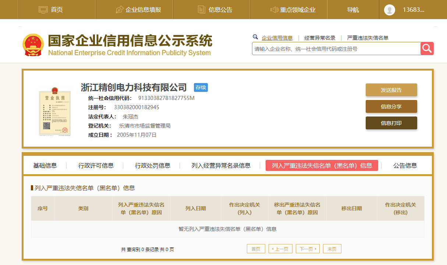Screen dimensions: 447x265
Task: Switch to 行政处罚信息 tab
Action: point(153,165)
